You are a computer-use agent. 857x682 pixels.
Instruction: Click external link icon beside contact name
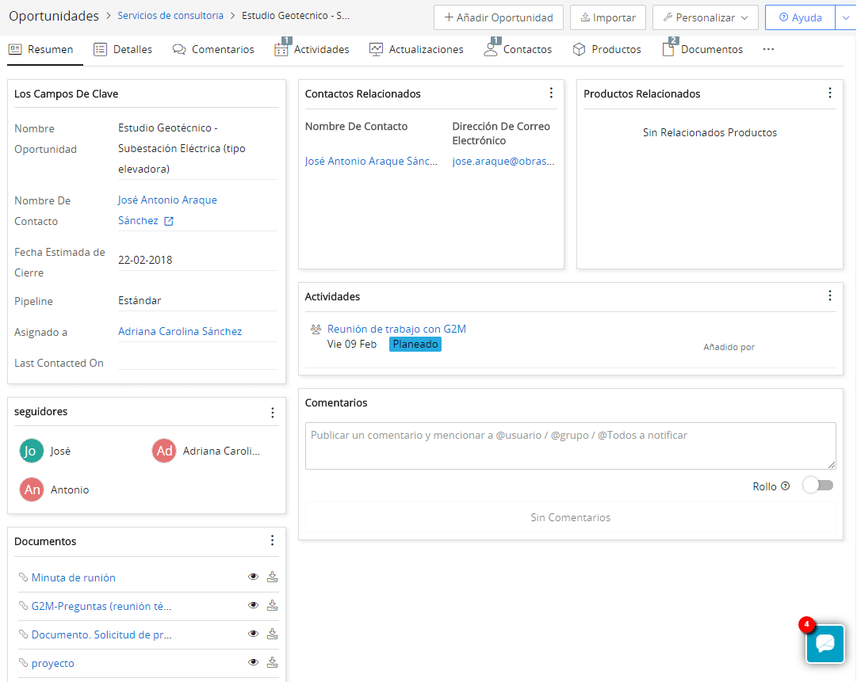169,222
